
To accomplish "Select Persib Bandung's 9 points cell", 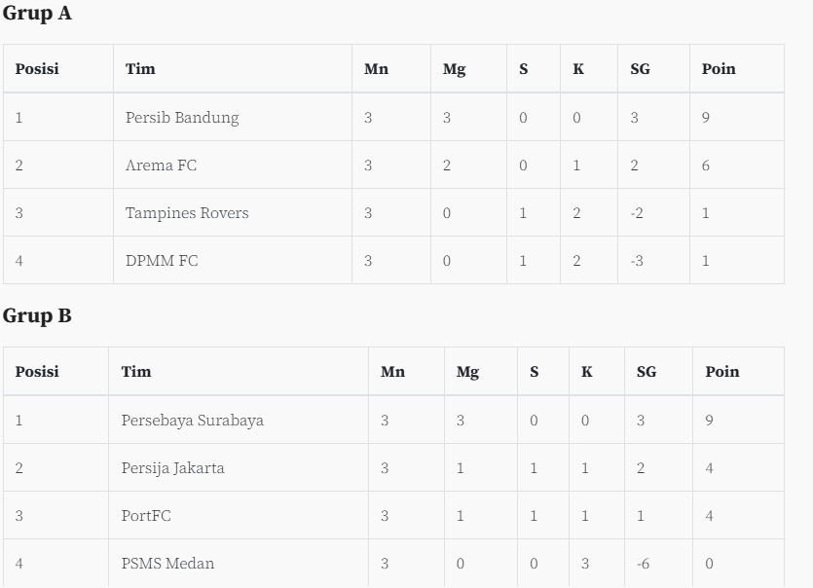I will [737, 117].
